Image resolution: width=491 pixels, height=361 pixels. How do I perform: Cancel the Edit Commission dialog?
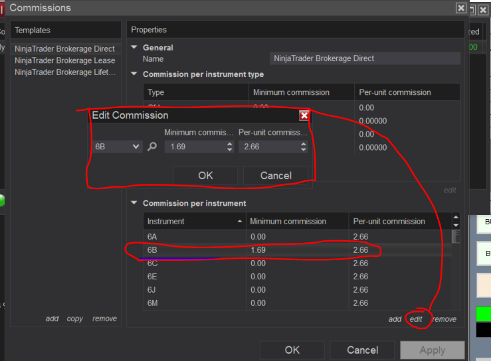[276, 175]
